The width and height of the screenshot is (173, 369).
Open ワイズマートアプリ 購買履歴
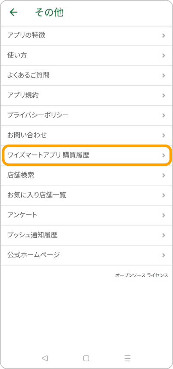(x=86, y=155)
